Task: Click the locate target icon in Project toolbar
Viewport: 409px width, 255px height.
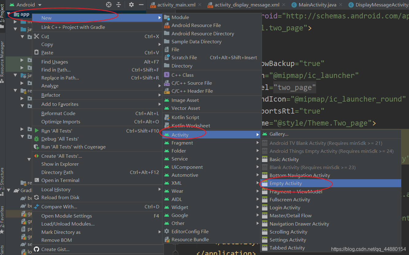Action: [109, 5]
